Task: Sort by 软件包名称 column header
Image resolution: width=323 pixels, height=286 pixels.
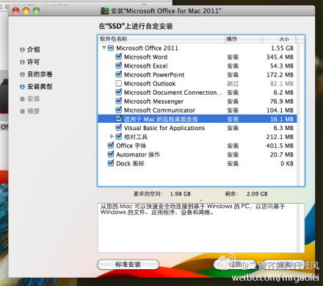Action: point(161,39)
